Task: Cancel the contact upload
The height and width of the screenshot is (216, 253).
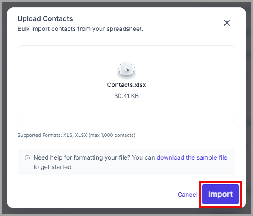Action: (188, 195)
